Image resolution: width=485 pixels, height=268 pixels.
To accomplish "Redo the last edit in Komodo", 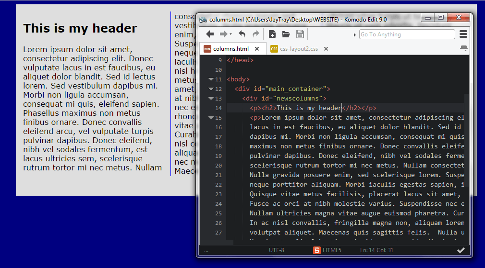I will (256, 34).
